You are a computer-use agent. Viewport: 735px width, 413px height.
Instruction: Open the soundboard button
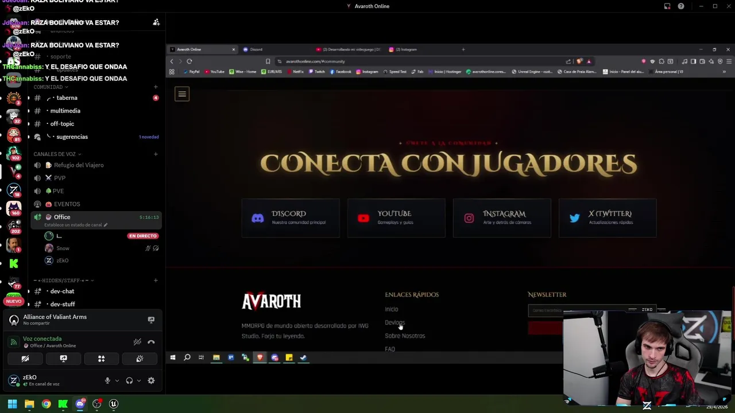click(140, 359)
